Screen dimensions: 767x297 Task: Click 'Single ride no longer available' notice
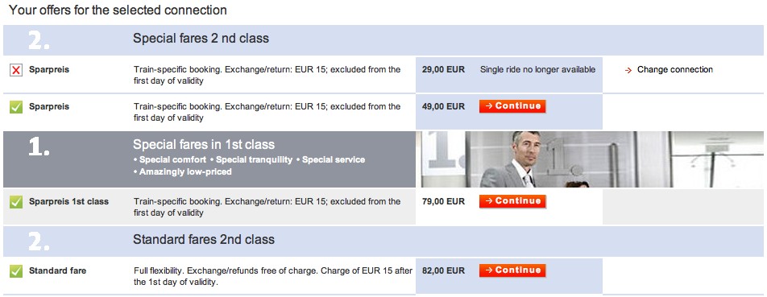[x=537, y=70]
